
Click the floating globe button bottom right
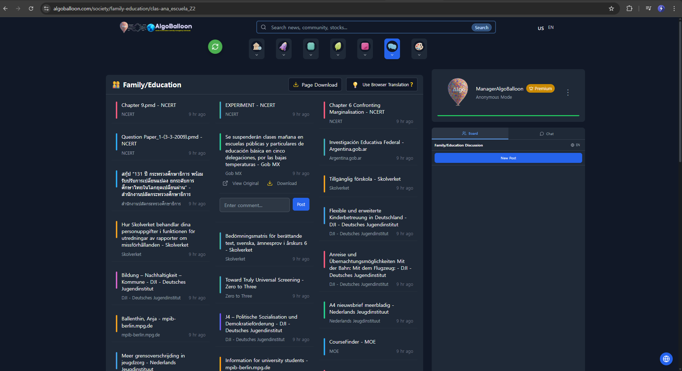(x=666, y=359)
